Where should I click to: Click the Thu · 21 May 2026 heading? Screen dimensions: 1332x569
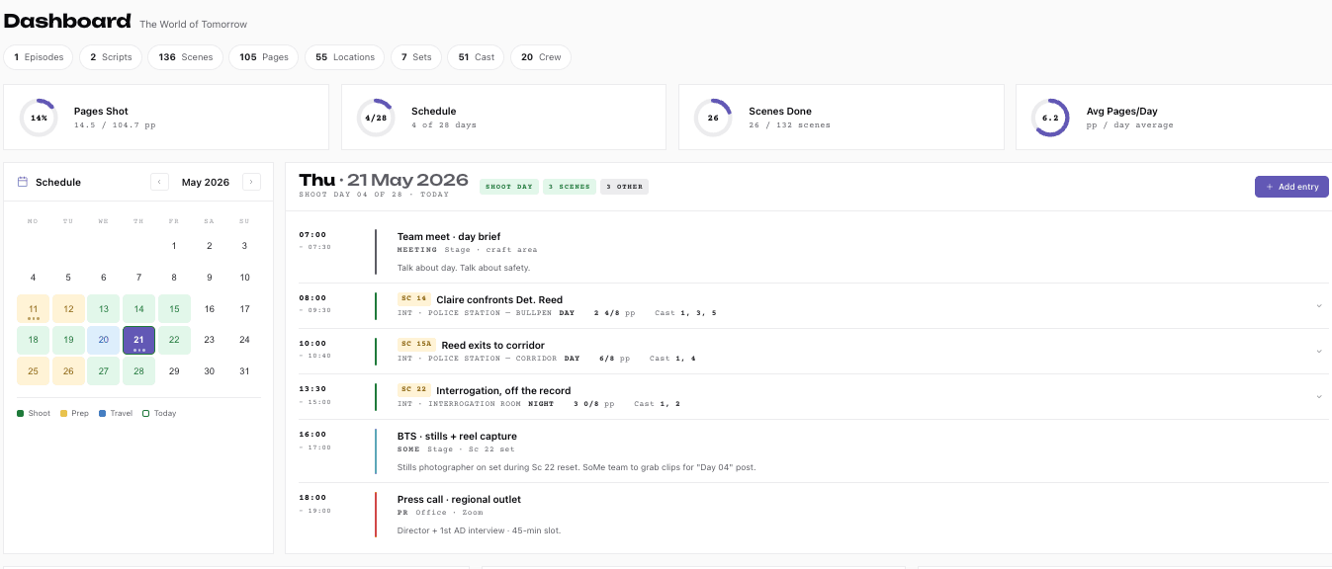pos(384,180)
